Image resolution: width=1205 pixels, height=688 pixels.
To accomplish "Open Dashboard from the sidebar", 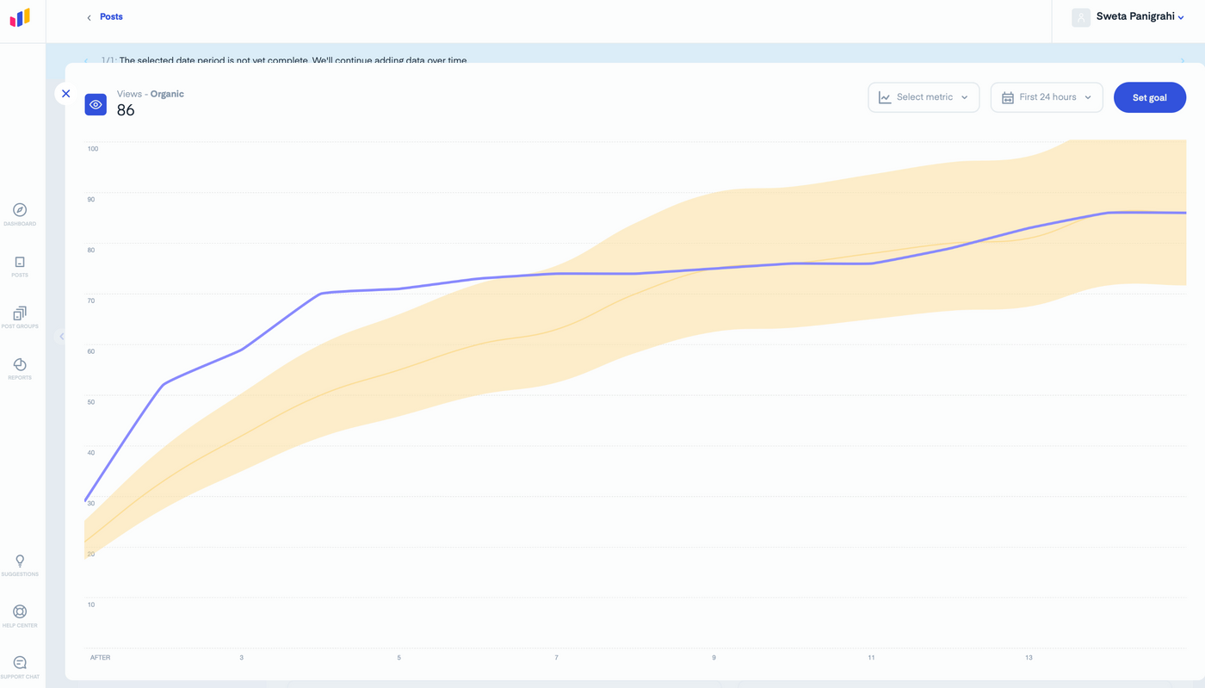I will tap(20, 214).
